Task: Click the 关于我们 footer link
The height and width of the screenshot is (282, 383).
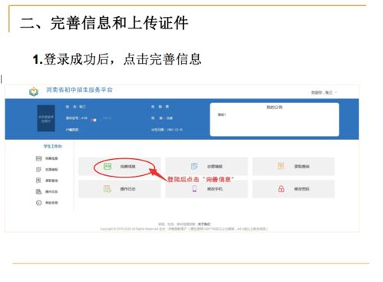Action: 204,224
